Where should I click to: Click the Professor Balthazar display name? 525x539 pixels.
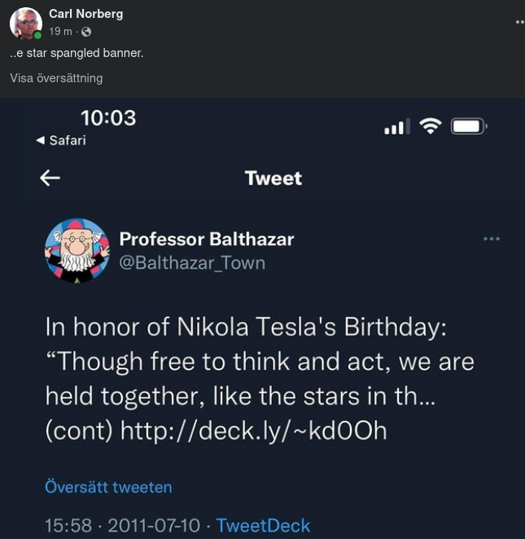[207, 239]
